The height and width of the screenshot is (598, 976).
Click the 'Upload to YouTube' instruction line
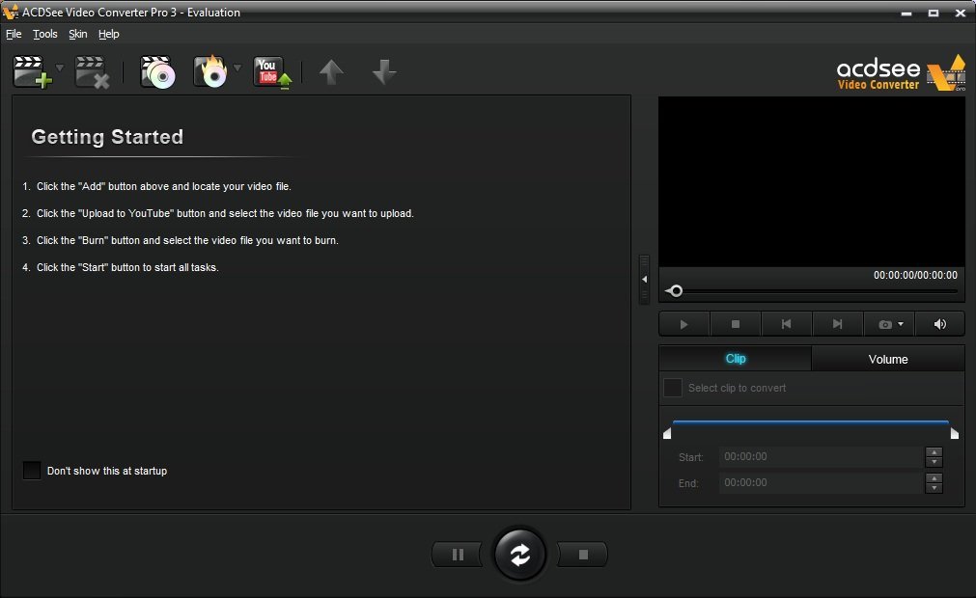(225, 213)
